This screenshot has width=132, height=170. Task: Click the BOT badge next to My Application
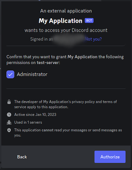(89, 21)
